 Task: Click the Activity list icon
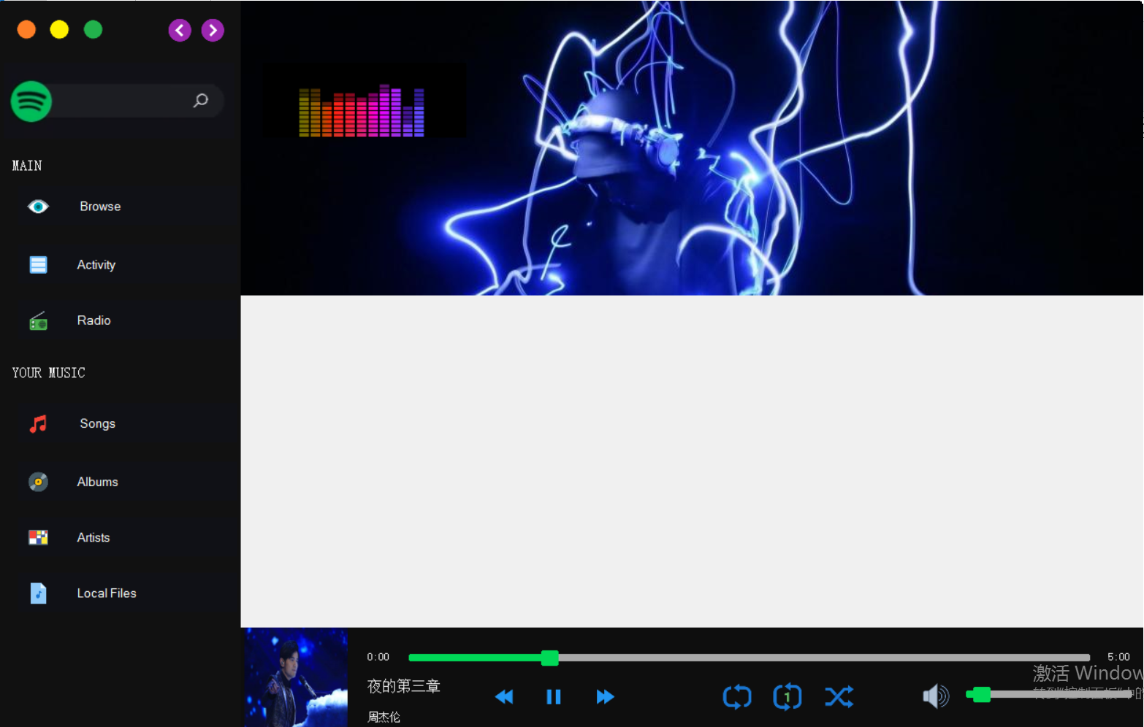[38, 264]
